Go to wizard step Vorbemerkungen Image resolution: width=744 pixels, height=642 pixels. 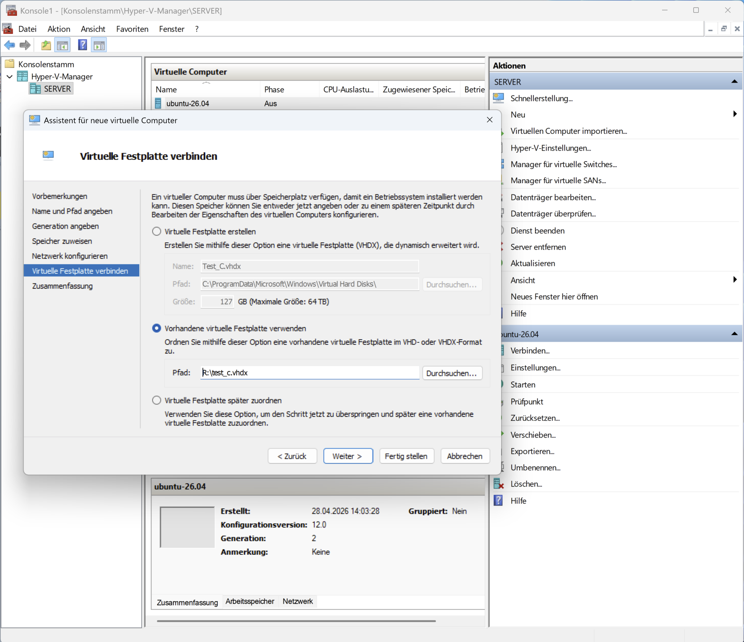[x=59, y=196]
